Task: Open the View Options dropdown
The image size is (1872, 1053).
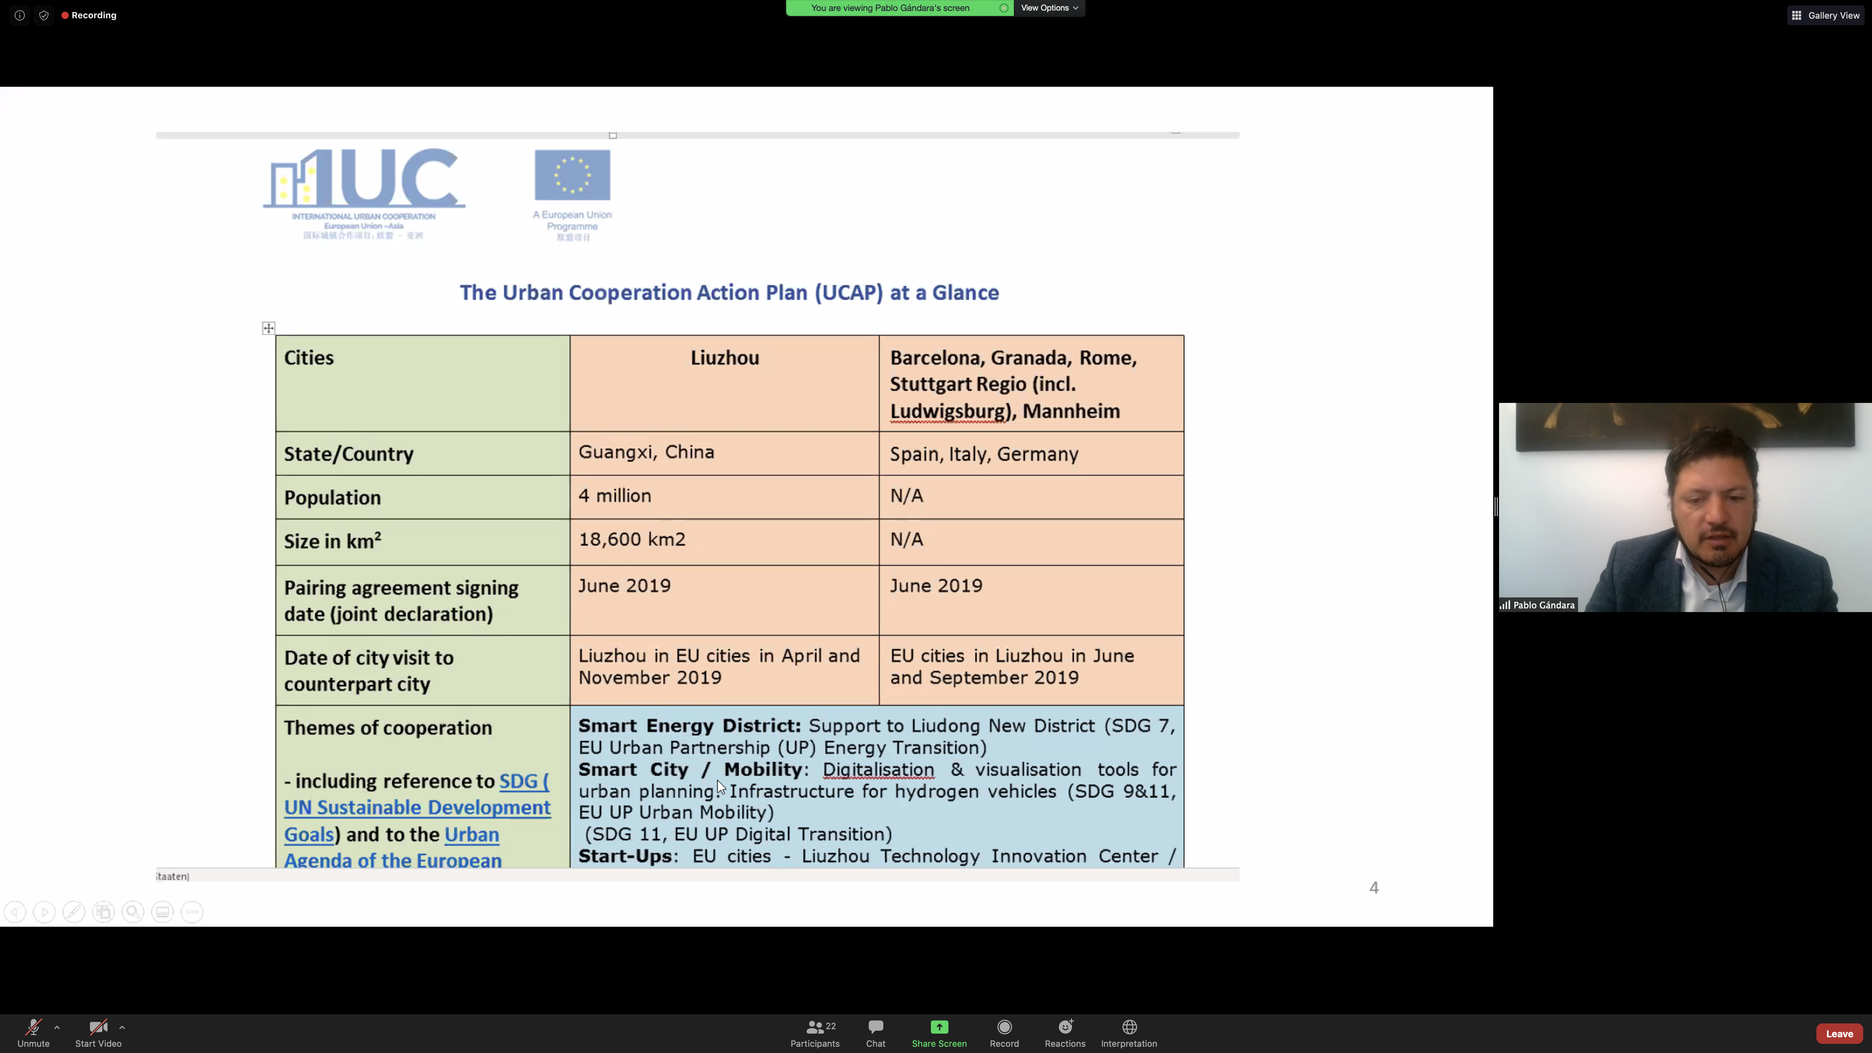Action: pyautogui.click(x=1049, y=8)
